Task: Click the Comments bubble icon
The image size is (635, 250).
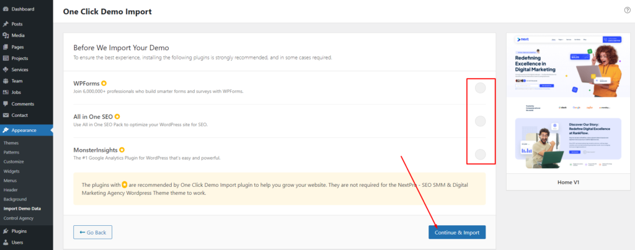Action: coord(6,104)
